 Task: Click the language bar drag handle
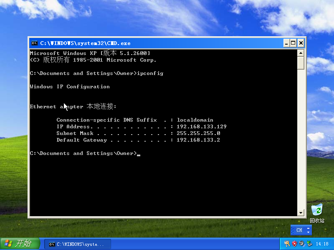click(x=293, y=230)
